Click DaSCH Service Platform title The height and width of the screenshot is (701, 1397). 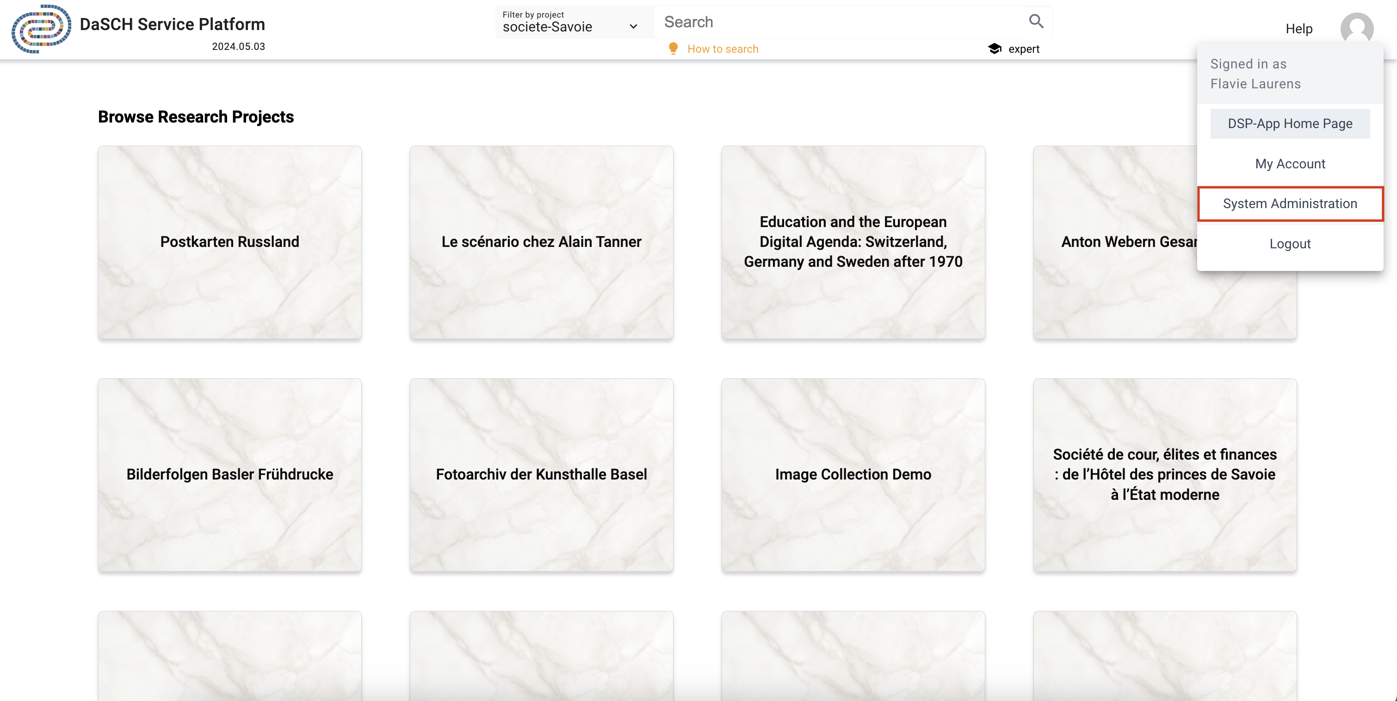[x=172, y=24]
